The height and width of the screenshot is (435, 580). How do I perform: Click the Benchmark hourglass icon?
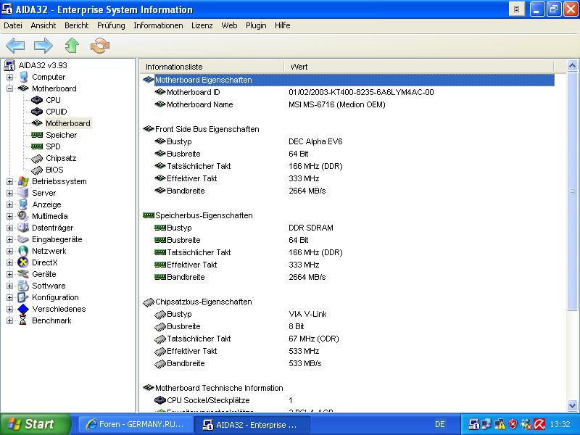point(23,320)
